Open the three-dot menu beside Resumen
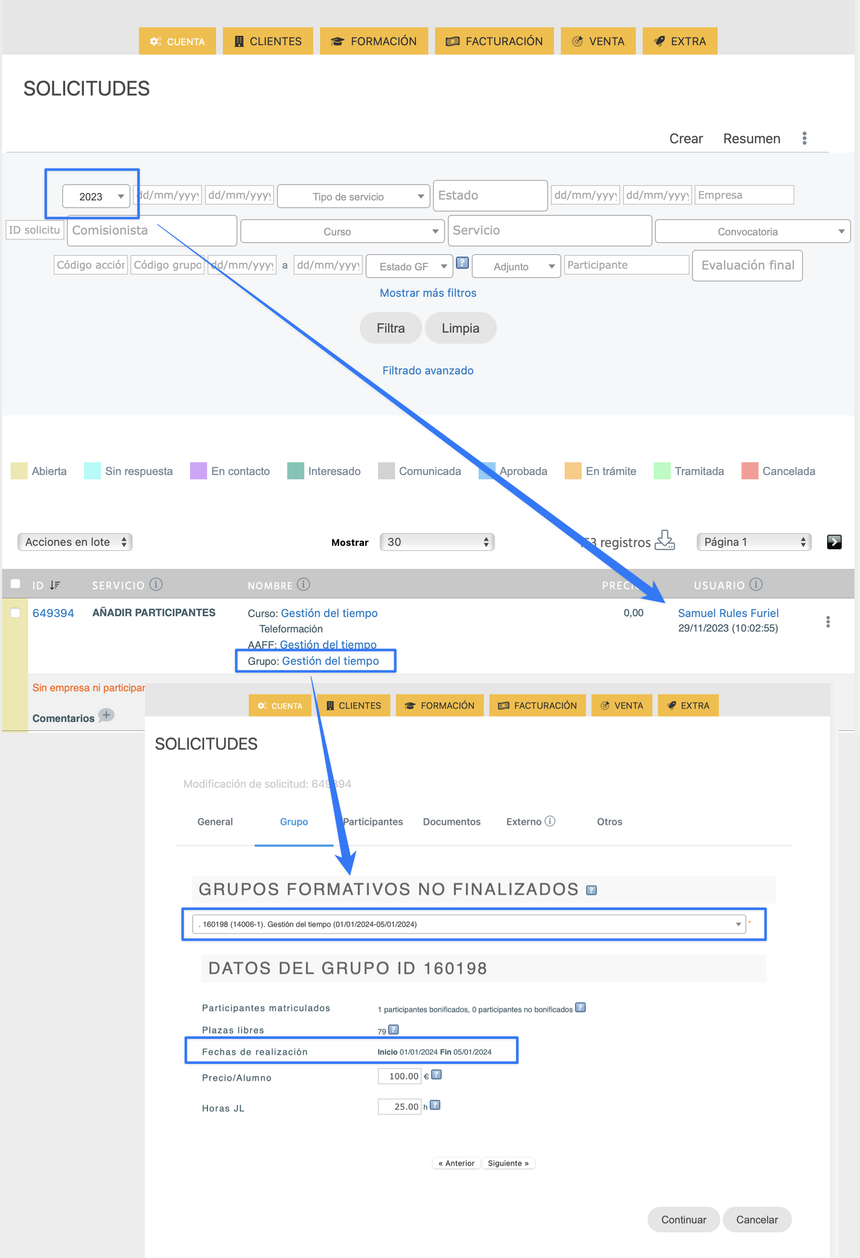860x1258 pixels. point(804,139)
